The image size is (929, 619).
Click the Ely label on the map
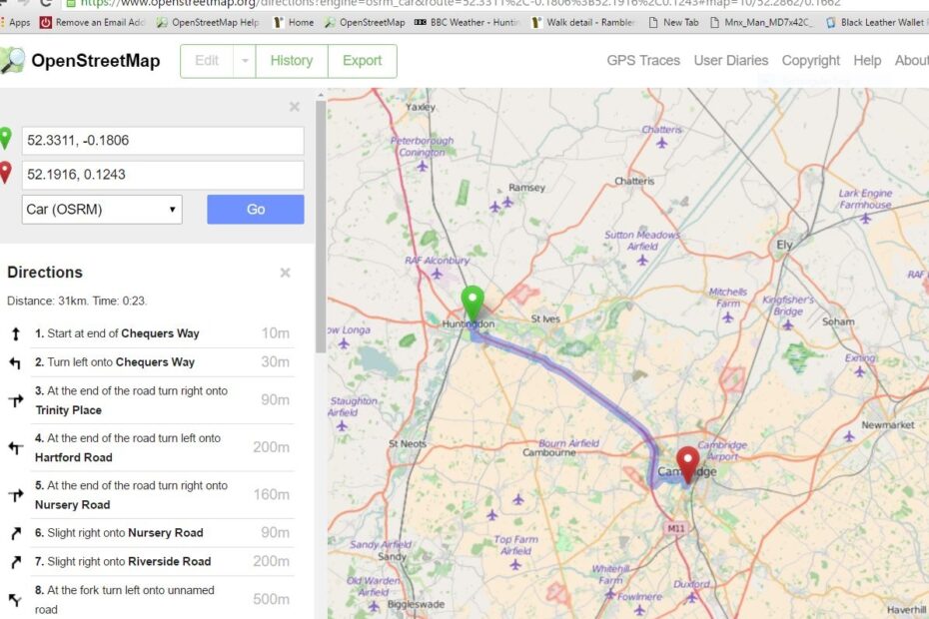pyautogui.click(x=784, y=245)
